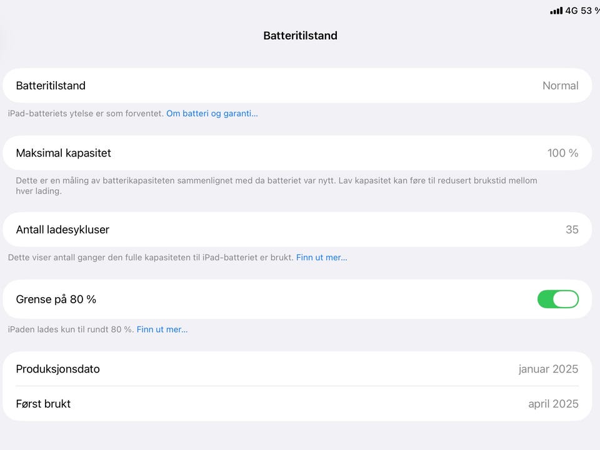600x450 pixels.
Task: Tap the 53 % battery indicator
Action: pyautogui.click(x=590, y=11)
